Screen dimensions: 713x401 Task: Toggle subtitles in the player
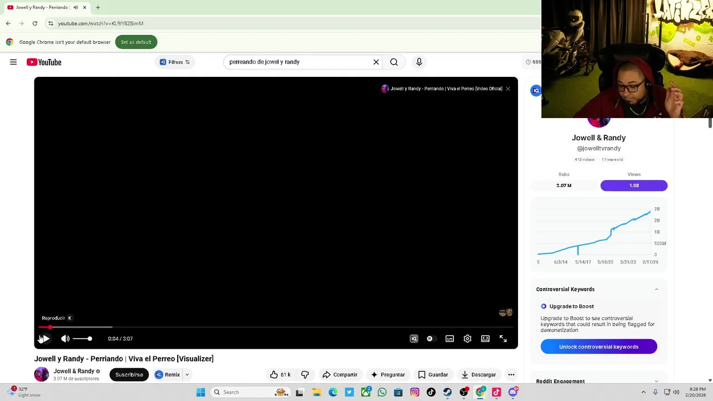pyautogui.click(x=450, y=339)
